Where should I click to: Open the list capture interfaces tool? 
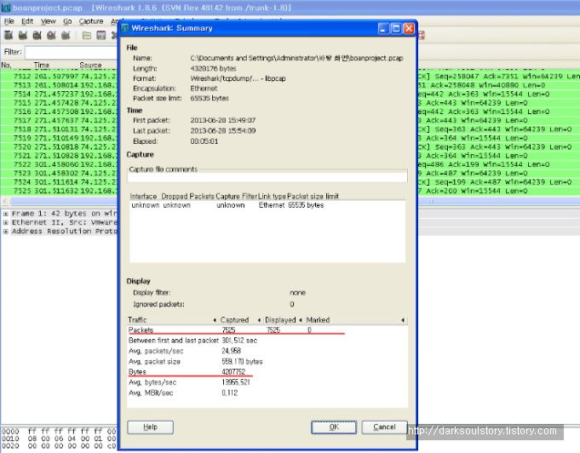click(x=9, y=35)
